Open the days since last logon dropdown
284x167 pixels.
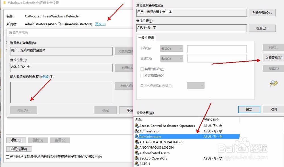(x=196, y=85)
